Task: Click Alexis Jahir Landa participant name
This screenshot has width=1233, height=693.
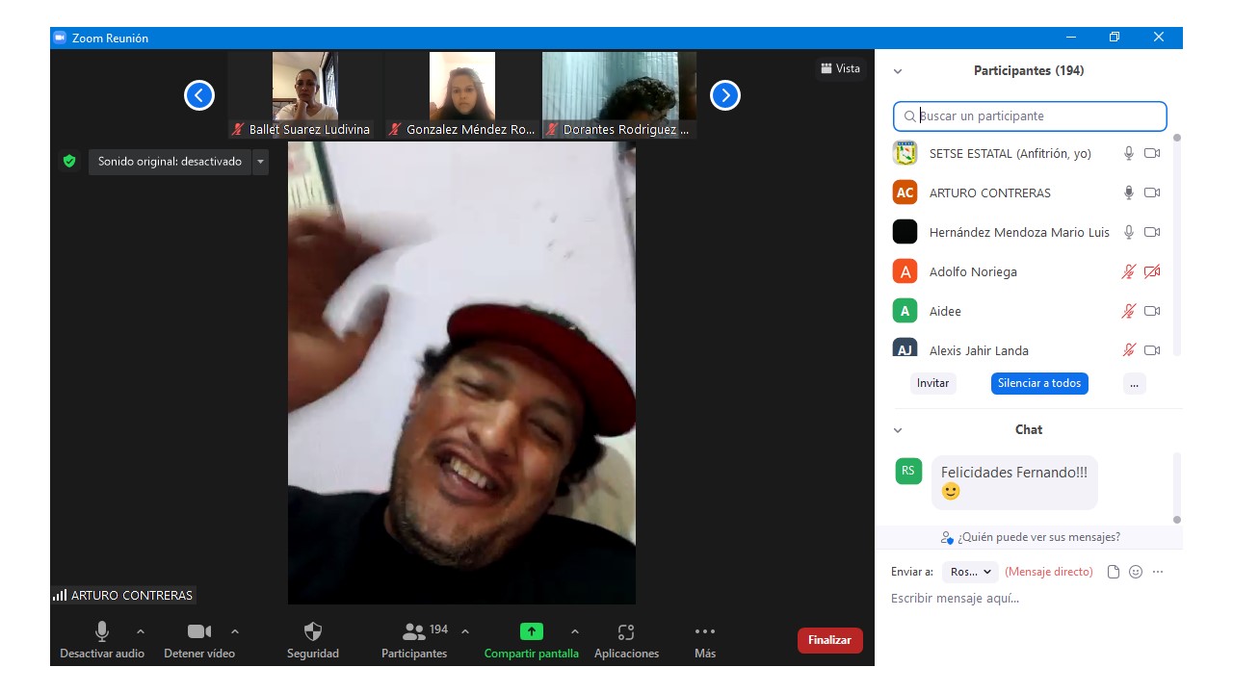Action: (x=979, y=350)
